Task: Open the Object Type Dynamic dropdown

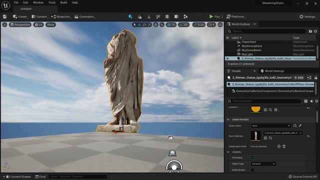Action: click(x=263, y=164)
